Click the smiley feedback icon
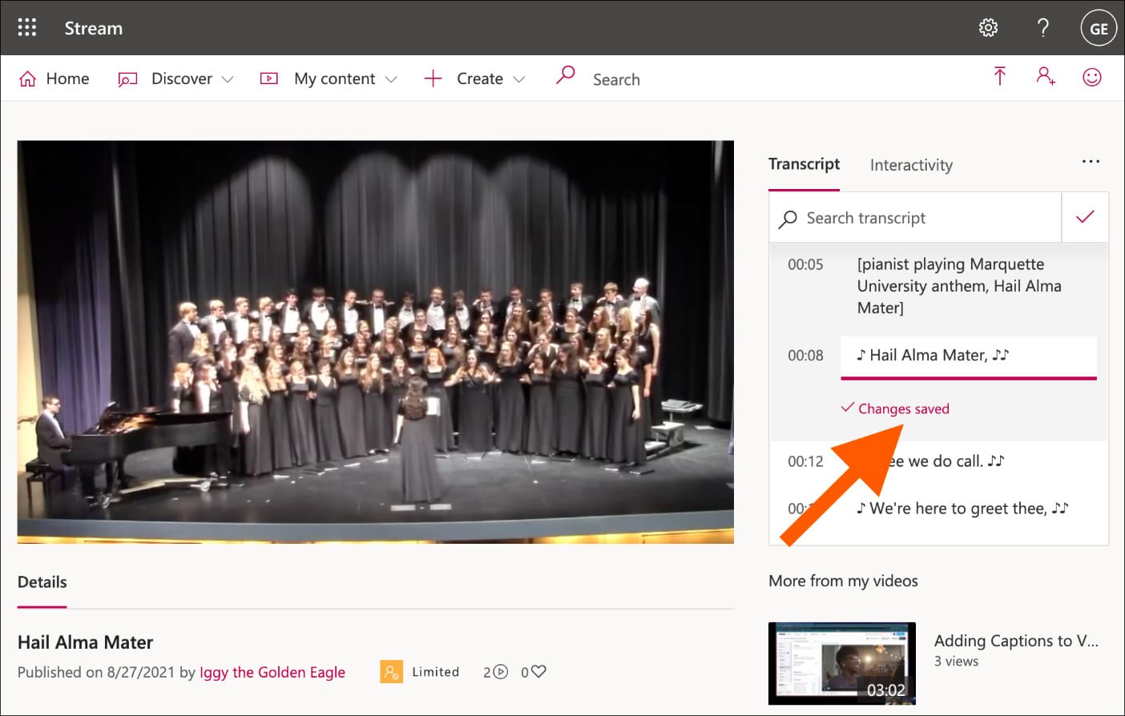The image size is (1125, 716). 1091,77
